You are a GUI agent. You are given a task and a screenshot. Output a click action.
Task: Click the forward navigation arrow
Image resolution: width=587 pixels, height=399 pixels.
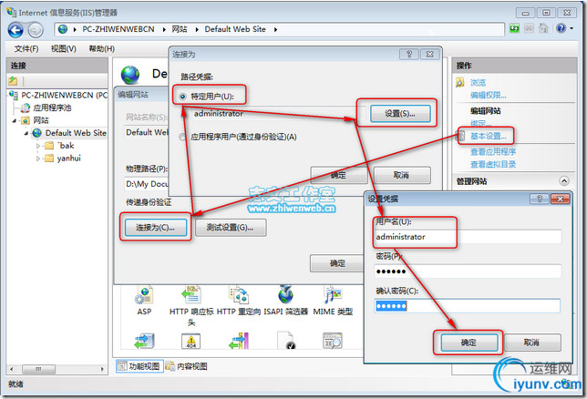click(36, 30)
